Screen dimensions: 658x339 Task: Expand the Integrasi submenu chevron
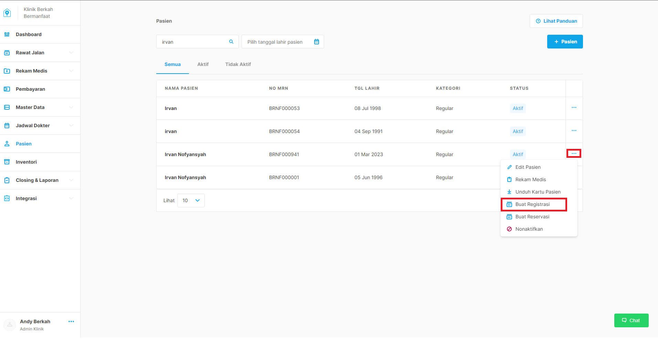(x=71, y=198)
